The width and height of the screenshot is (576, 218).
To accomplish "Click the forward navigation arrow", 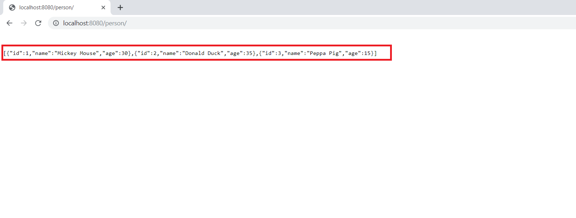I will pos(24,23).
